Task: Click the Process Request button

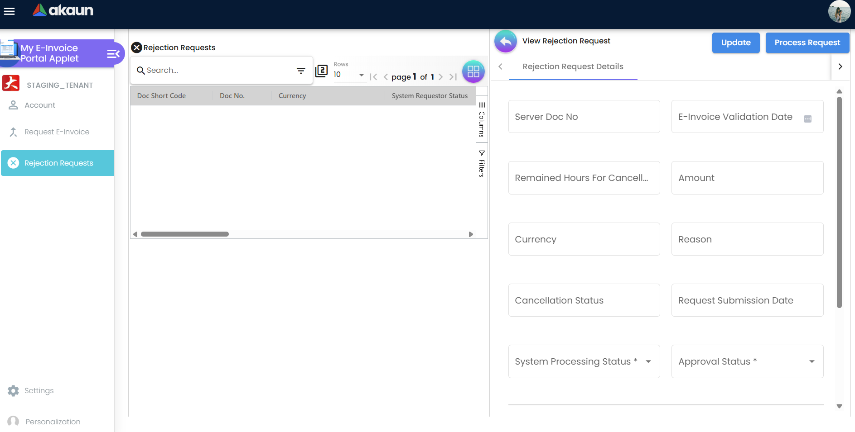Action: pyautogui.click(x=807, y=43)
